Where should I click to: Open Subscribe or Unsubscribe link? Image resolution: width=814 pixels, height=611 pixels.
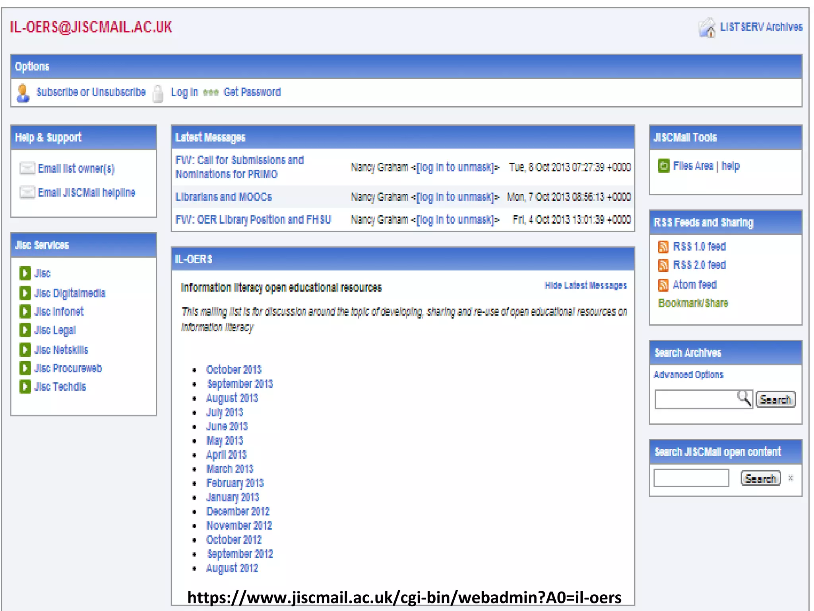91,92
